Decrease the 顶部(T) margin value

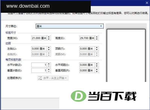pyautogui.click(x=97, y=50)
